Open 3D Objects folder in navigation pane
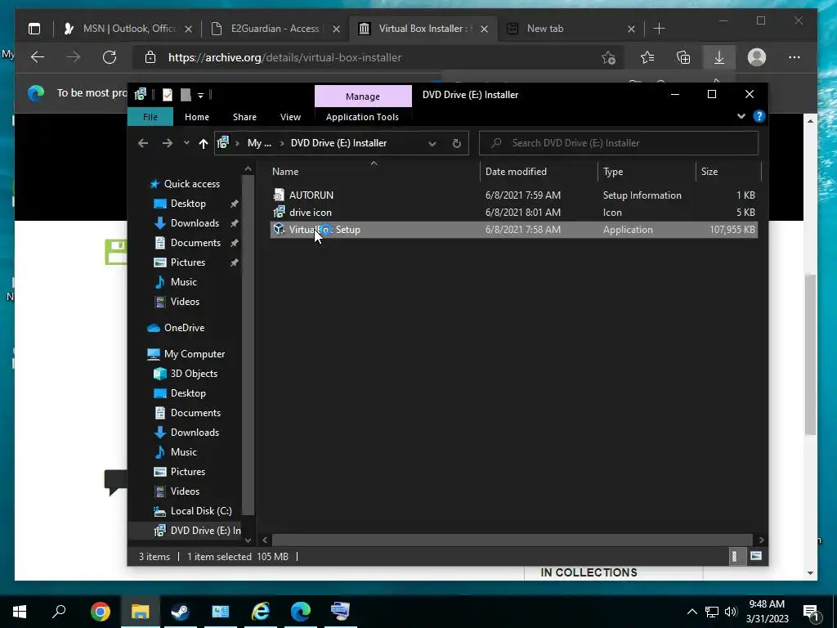This screenshot has width=837, height=628. pos(194,374)
